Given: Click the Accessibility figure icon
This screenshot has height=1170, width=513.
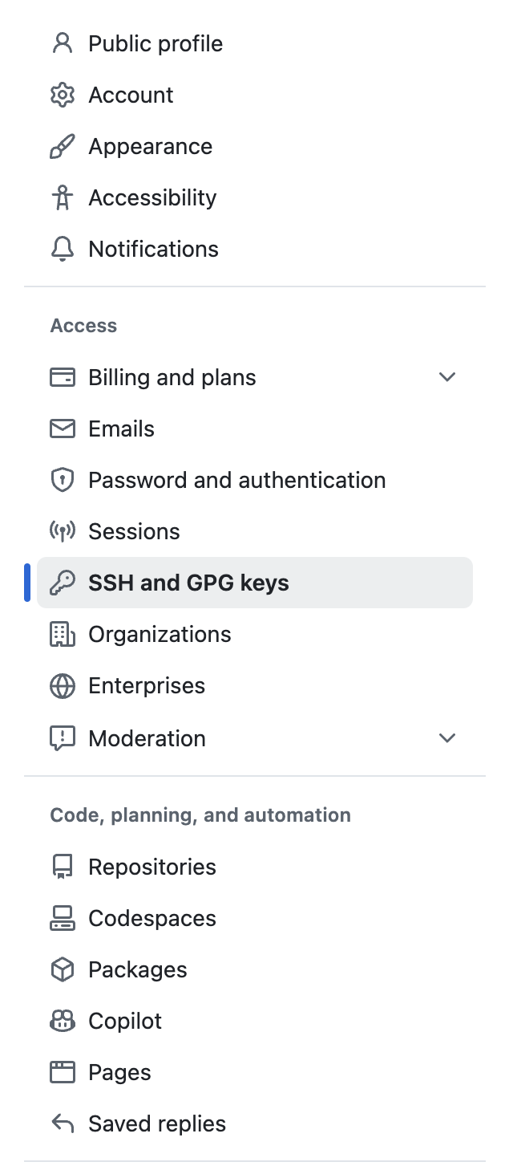Looking at the screenshot, I should click(63, 197).
